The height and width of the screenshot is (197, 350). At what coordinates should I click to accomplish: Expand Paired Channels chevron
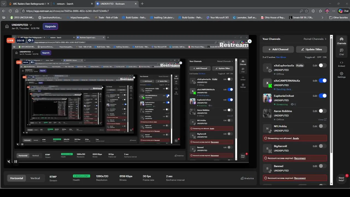(326, 39)
